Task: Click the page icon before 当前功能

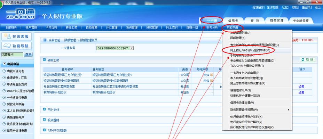Action: tap(45, 40)
